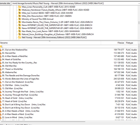140x125 pixels.
Task: Click the file list vertical scrollbar
Action: coord(139,74)
